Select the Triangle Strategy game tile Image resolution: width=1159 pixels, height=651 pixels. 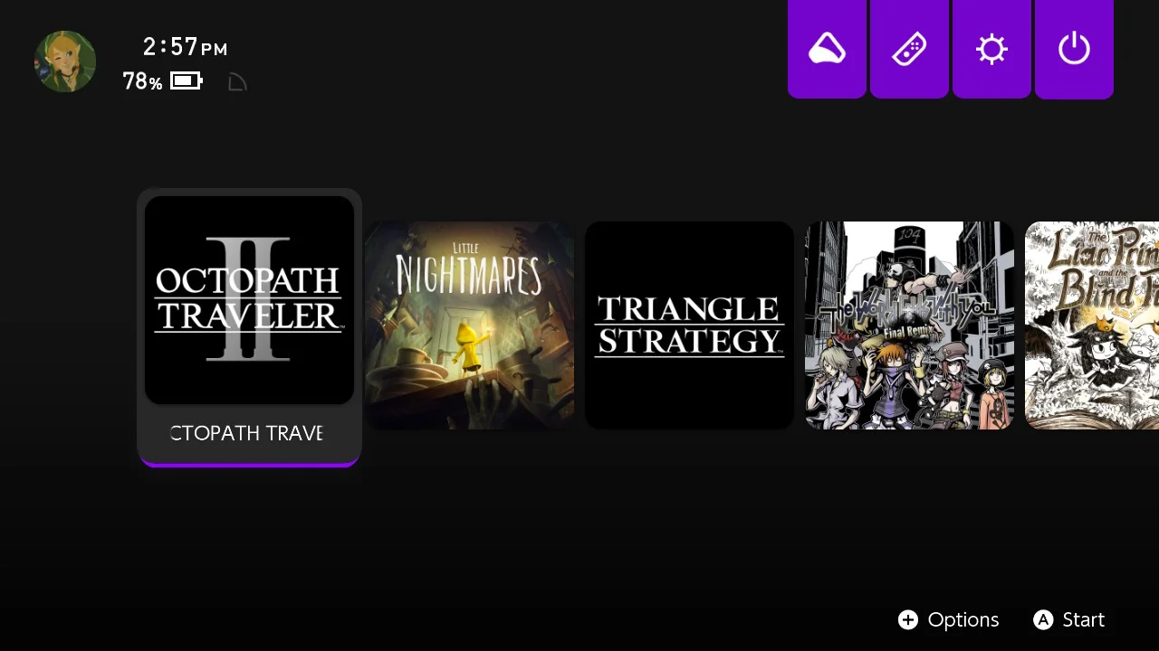689,325
